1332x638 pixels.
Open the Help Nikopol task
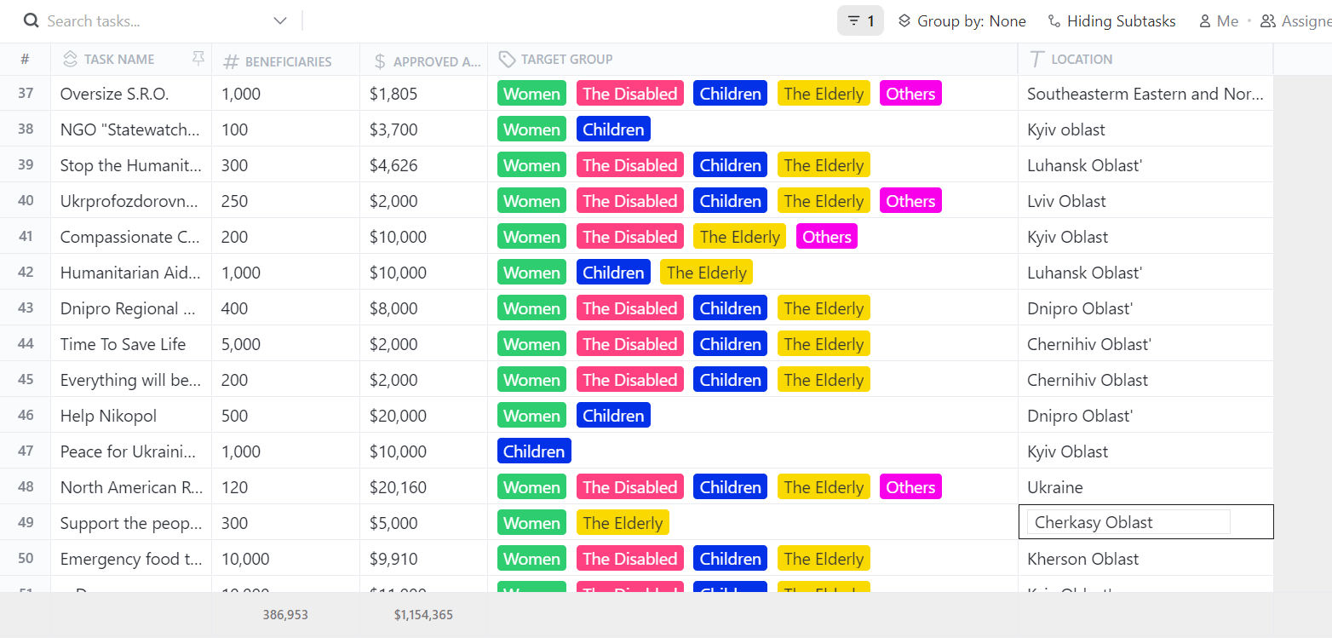(x=108, y=416)
